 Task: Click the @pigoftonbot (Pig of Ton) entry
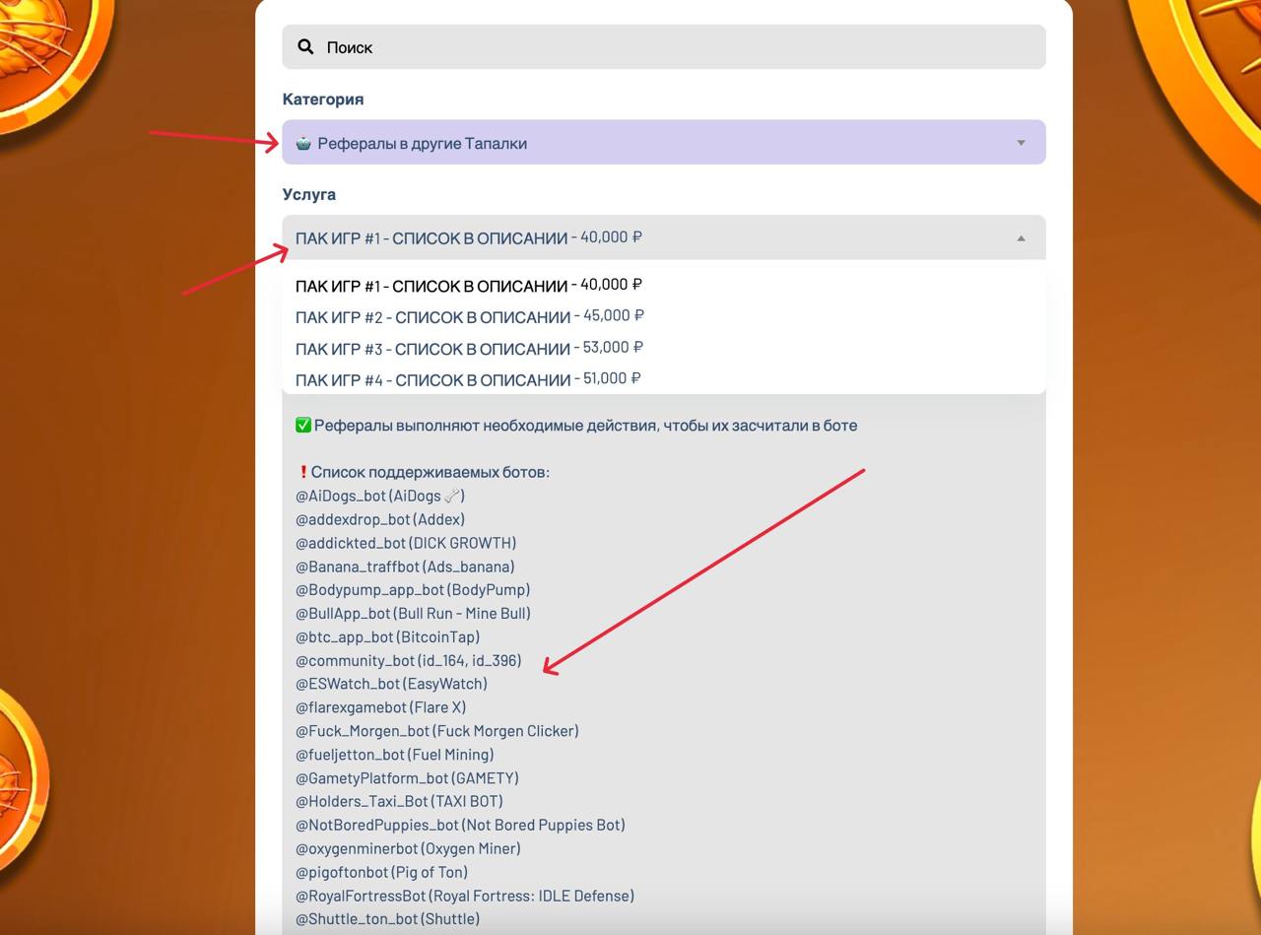(x=381, y=872)
